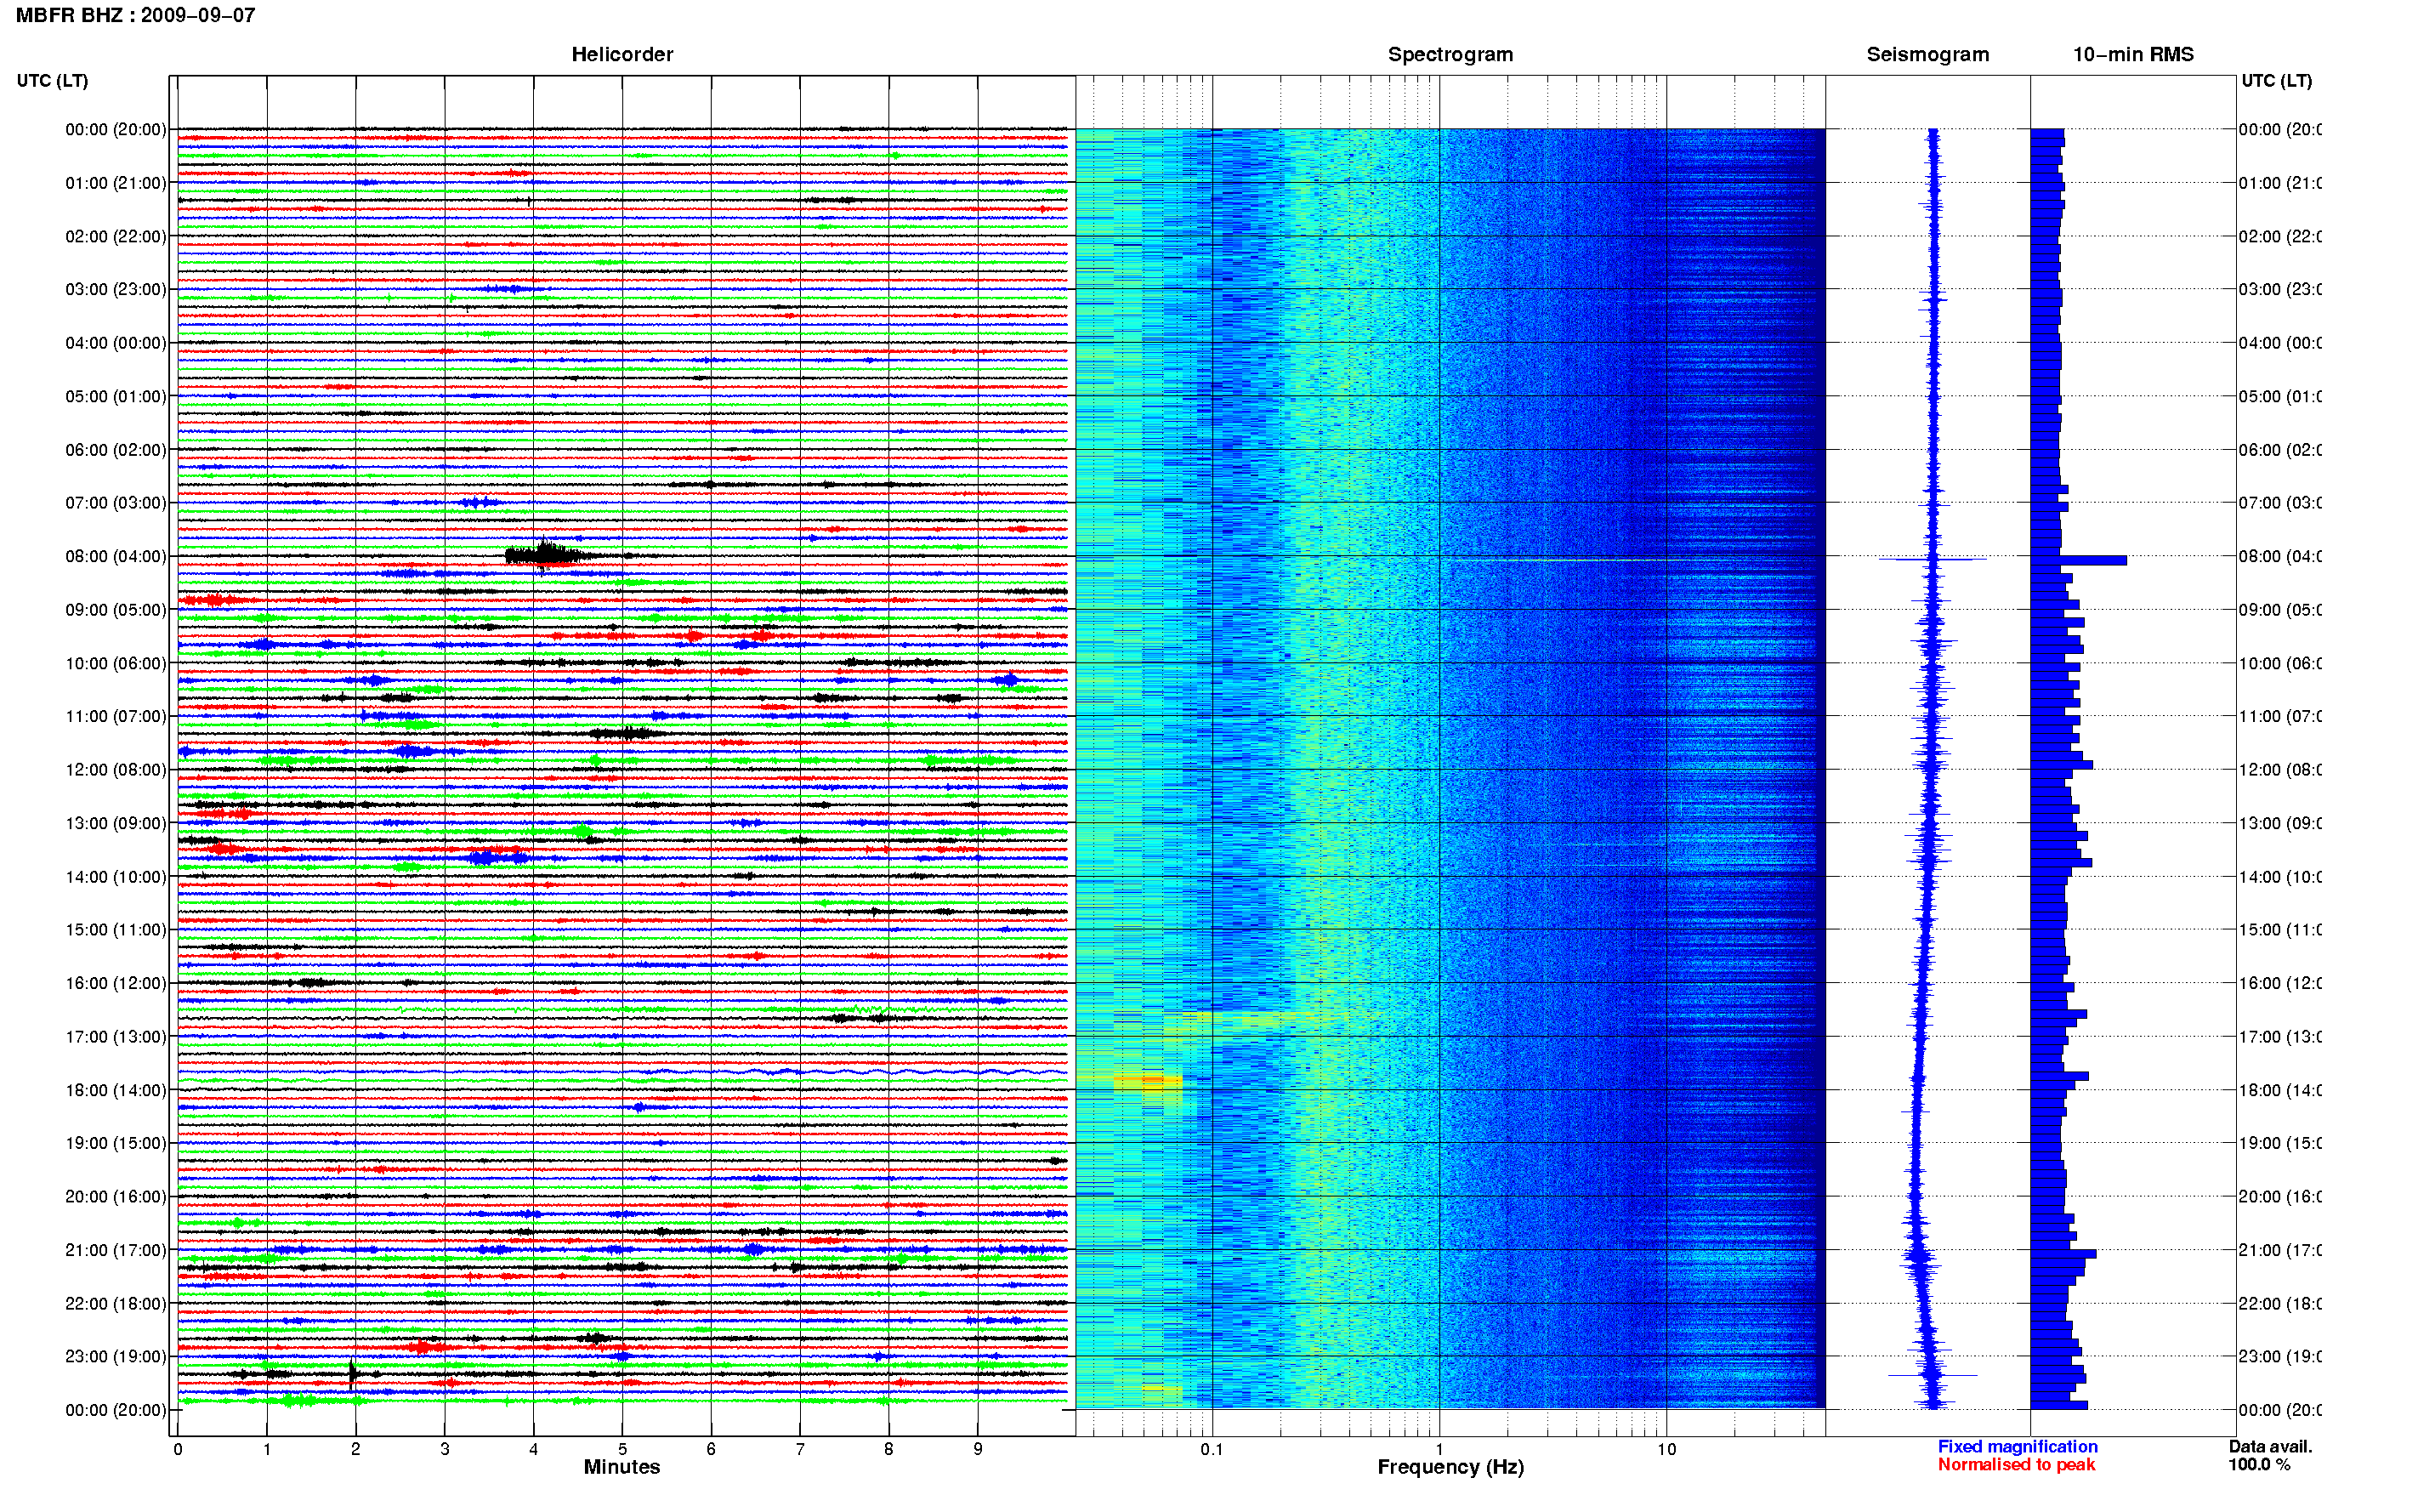Click the right-side '12:00' time label
This screenshot has height=1512, width=2418.
pyautogui.click(x=2280, y=770)
